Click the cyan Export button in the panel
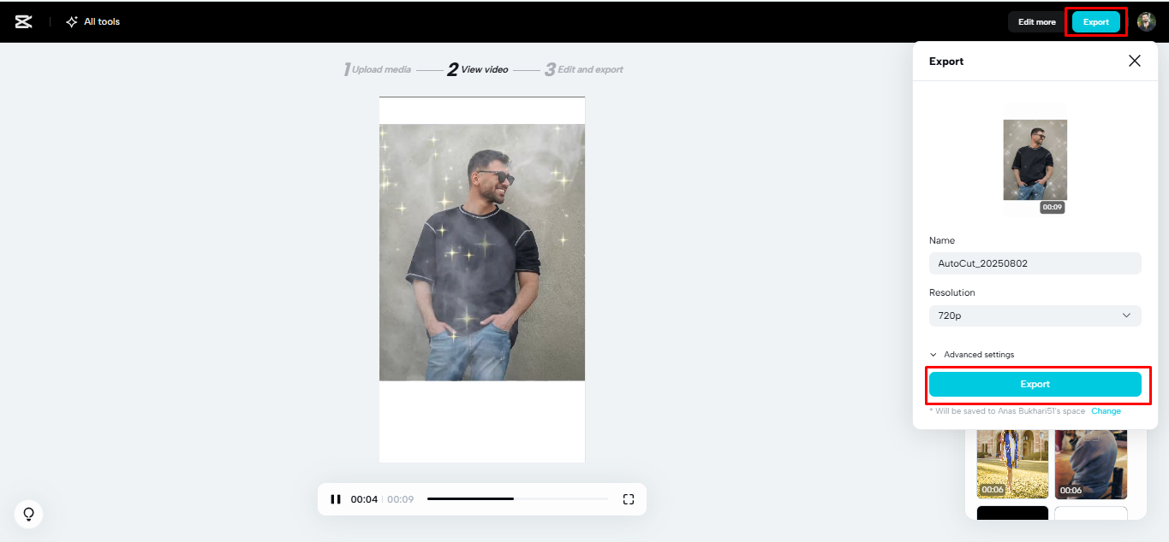Screen dimensions: 1169x542 [1035, 385]
